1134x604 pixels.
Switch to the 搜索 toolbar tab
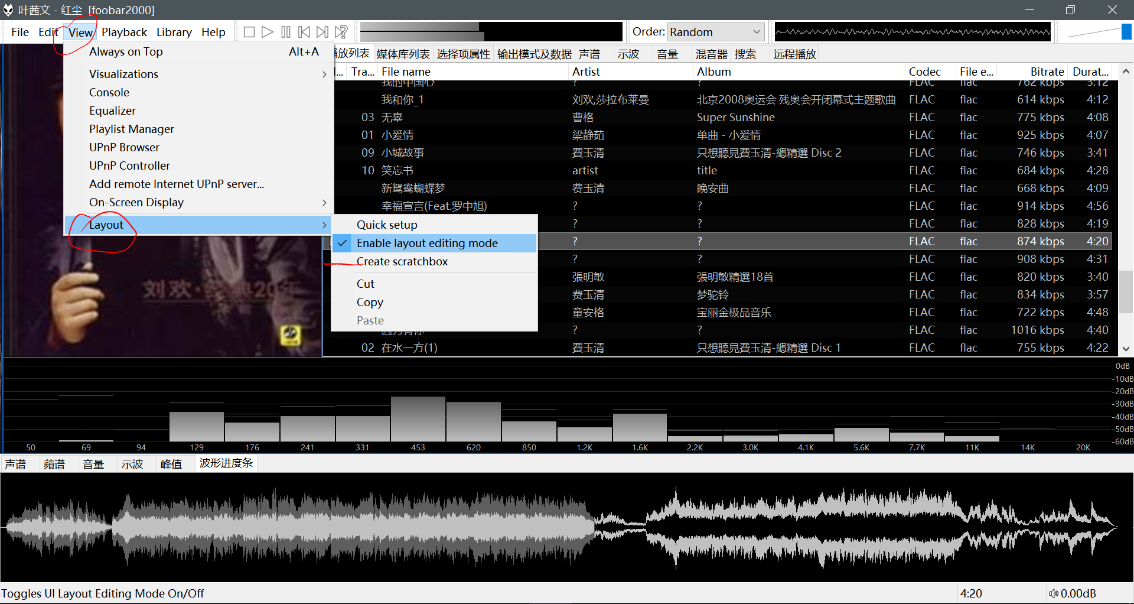tap(747, 54)
